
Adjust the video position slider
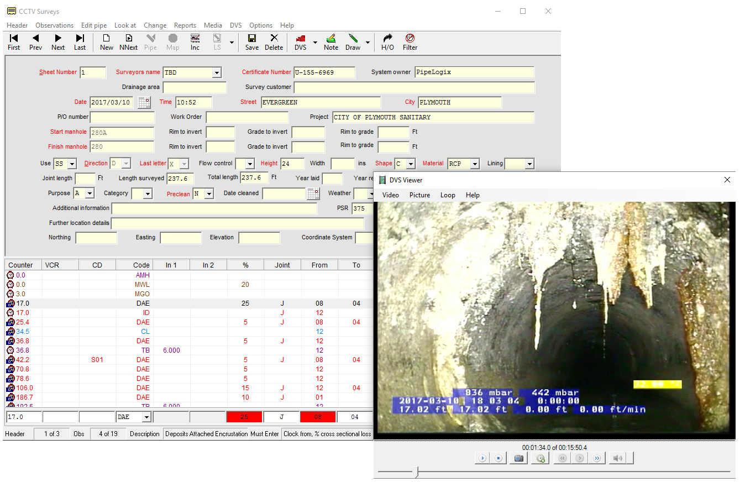[x=417, y=472]
